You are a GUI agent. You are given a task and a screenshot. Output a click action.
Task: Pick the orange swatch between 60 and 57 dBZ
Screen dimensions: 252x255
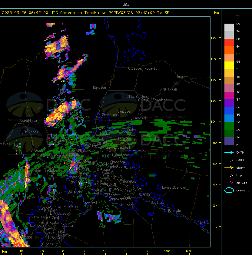click(229, 50)
